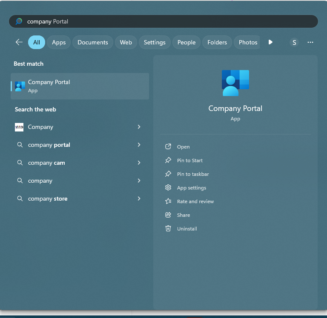Click the back arrow icon
Viewport: 327px width, 318px height.
19,42
